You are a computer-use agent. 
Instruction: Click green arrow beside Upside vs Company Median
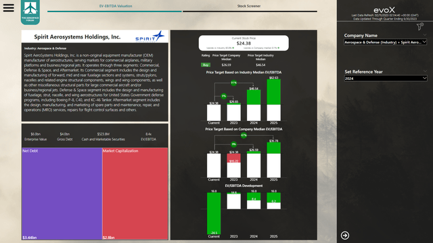coord(279,48)
